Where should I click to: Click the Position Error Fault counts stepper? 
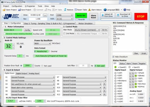(x=33, y=66)
